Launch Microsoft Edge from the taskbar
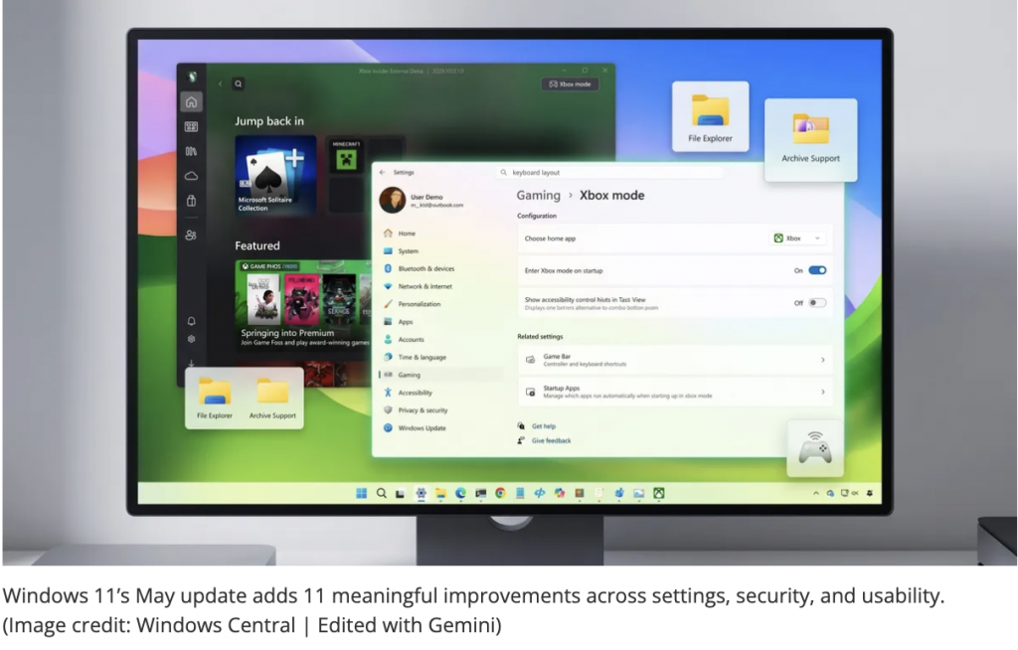This screenshot has width=1018, height=650. click(x=460, y=494)
